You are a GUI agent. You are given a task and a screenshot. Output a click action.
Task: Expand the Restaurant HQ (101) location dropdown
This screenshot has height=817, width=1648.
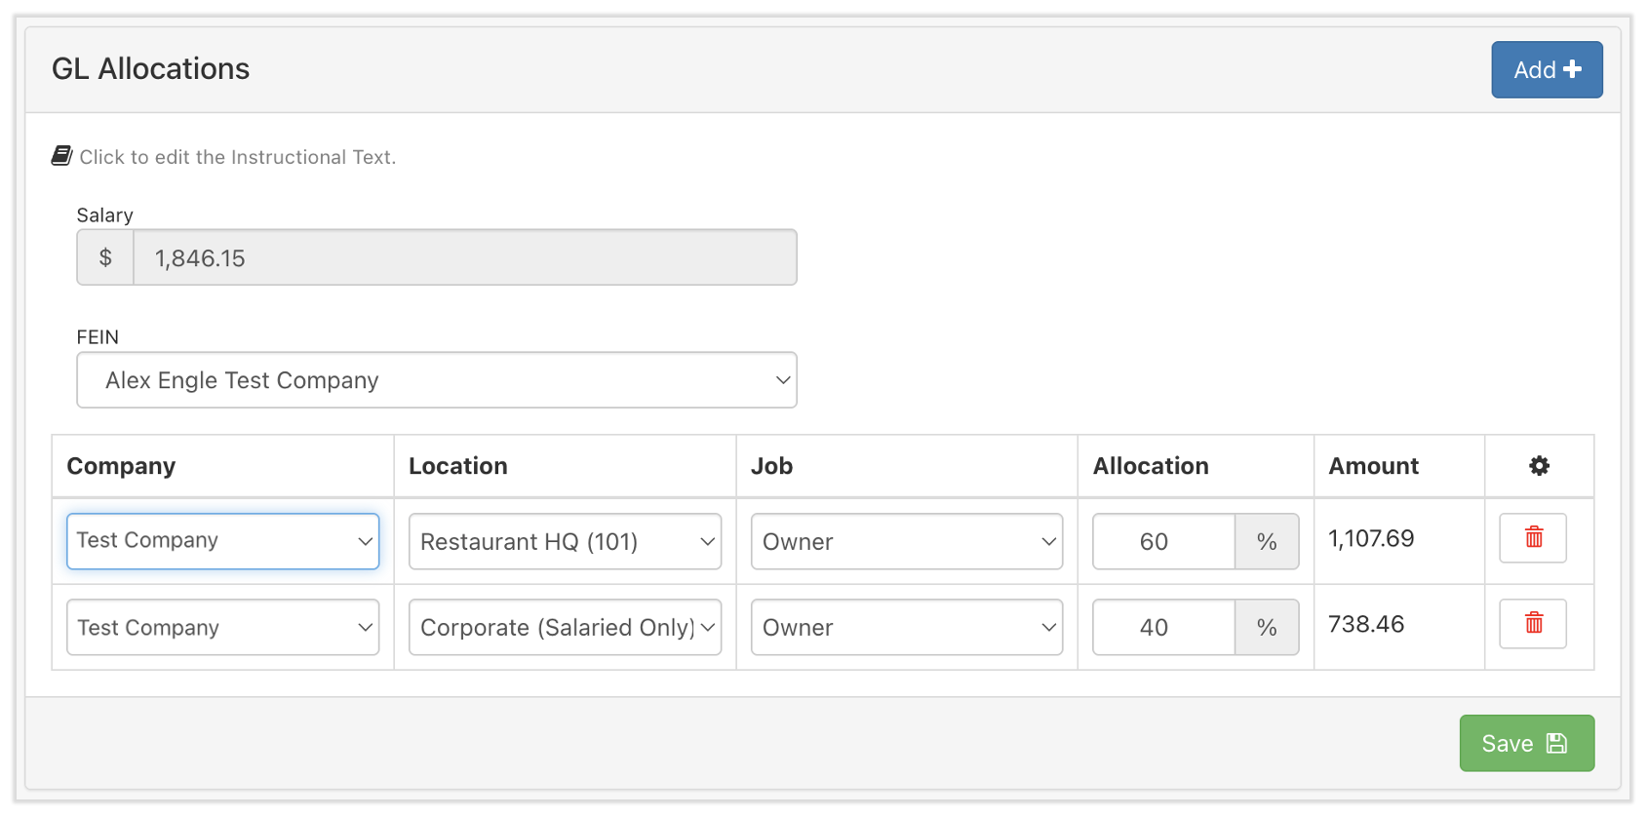click(x=566, y=542)
